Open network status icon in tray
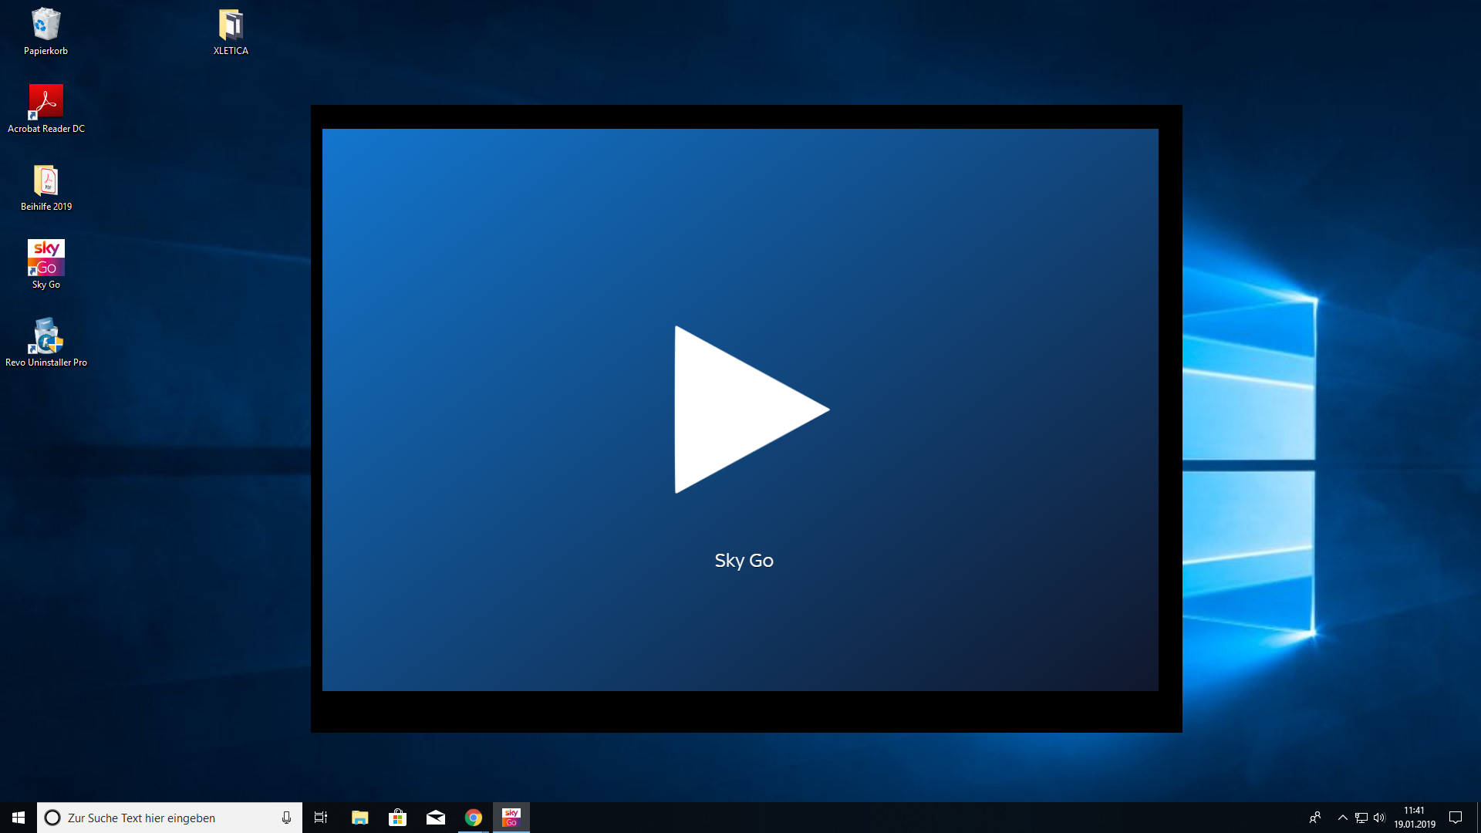Image resolution: width=1481 pixels, height=833 pixels. [1361, 818]
